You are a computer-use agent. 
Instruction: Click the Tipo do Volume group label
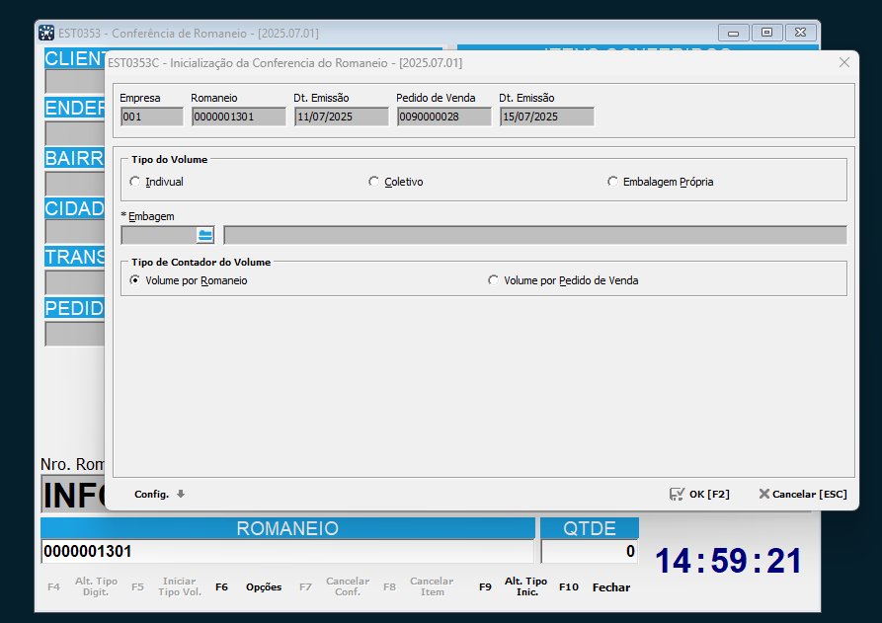(x=169, y=160)
